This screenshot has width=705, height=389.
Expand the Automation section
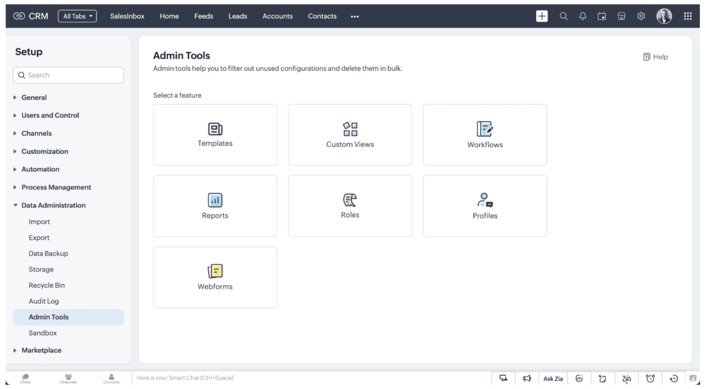pos(40,169)
